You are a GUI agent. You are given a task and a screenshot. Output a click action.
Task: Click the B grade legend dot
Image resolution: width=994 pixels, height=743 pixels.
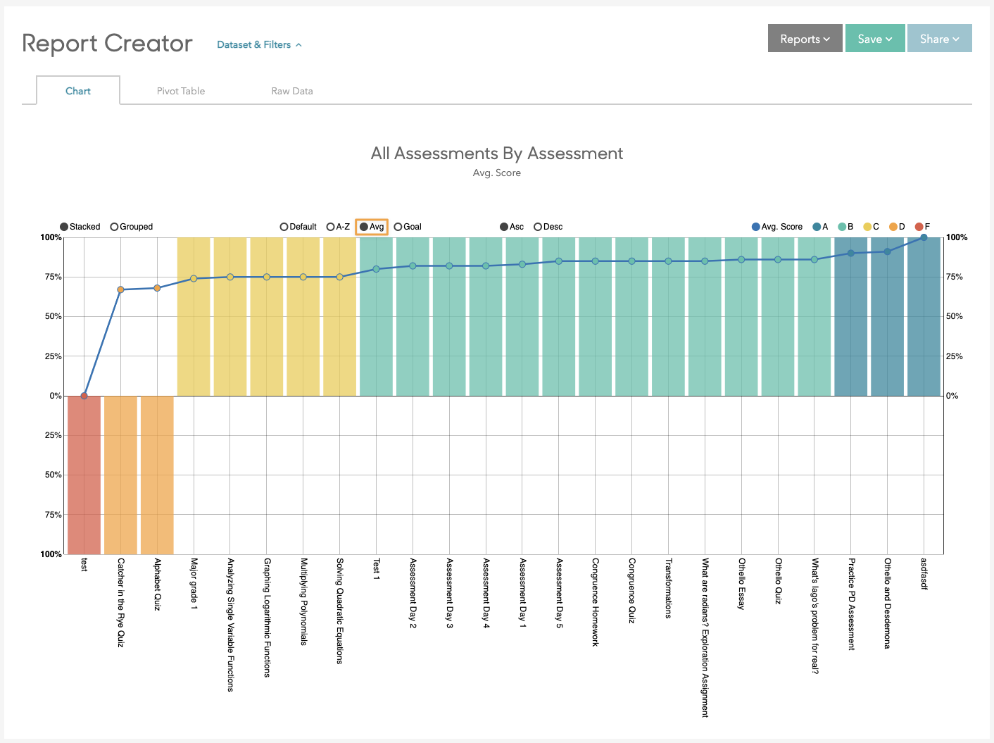(x=842, y=227)
